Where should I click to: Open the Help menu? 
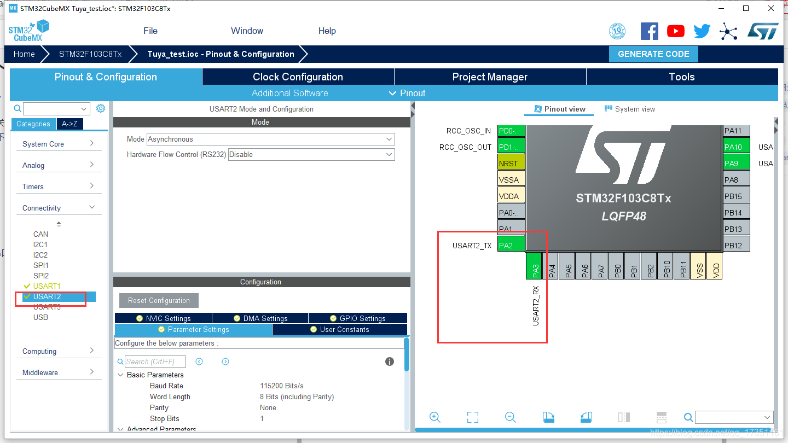point(327,31)
